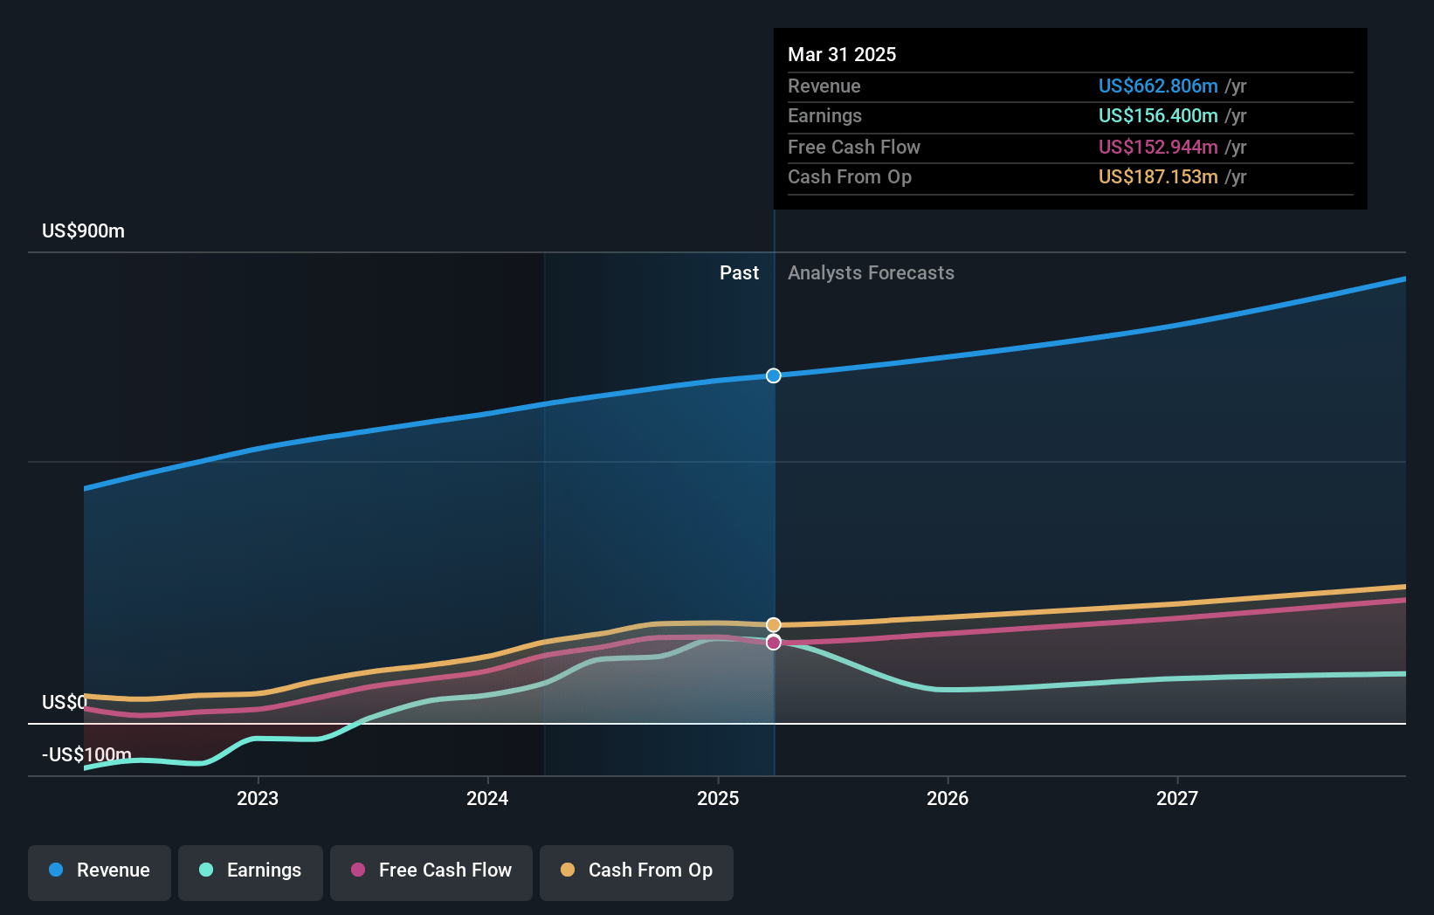Viewport: 1434px width, 915px height.
Task: Click the -US$100m y-axis label
Action: tap(86, 754)
